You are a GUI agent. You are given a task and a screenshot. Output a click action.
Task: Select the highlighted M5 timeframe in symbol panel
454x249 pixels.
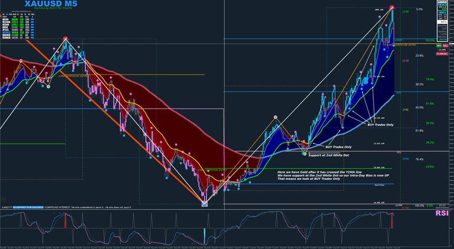[x=7, y=14]
